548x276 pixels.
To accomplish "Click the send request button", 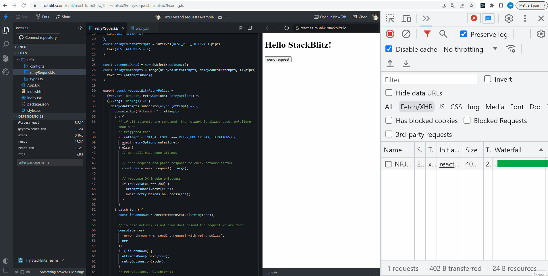I will (x=278, y=59).
